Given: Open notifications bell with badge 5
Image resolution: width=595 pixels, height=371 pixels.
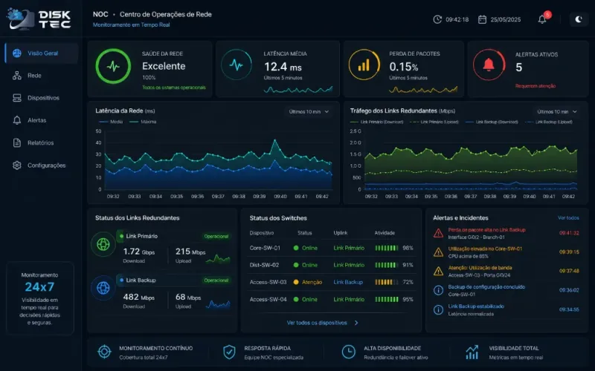Looking at the screenshot, I should 543,19.
